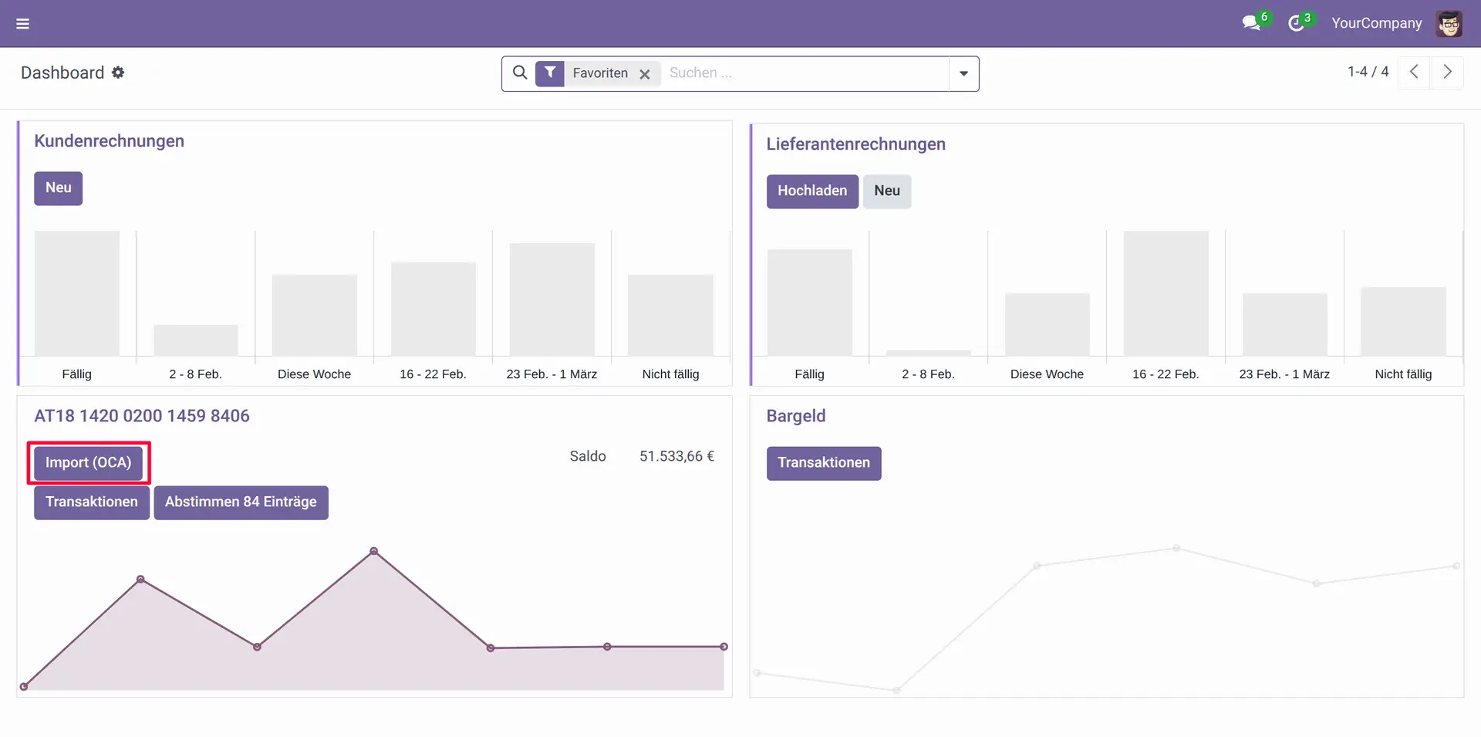Click Neu under Kundenrechnungen

(x=58, y=188)
